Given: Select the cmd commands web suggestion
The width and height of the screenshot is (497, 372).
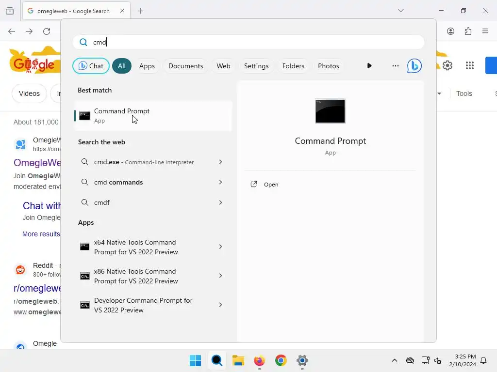Looking at the screenshot, I should 144,182.
